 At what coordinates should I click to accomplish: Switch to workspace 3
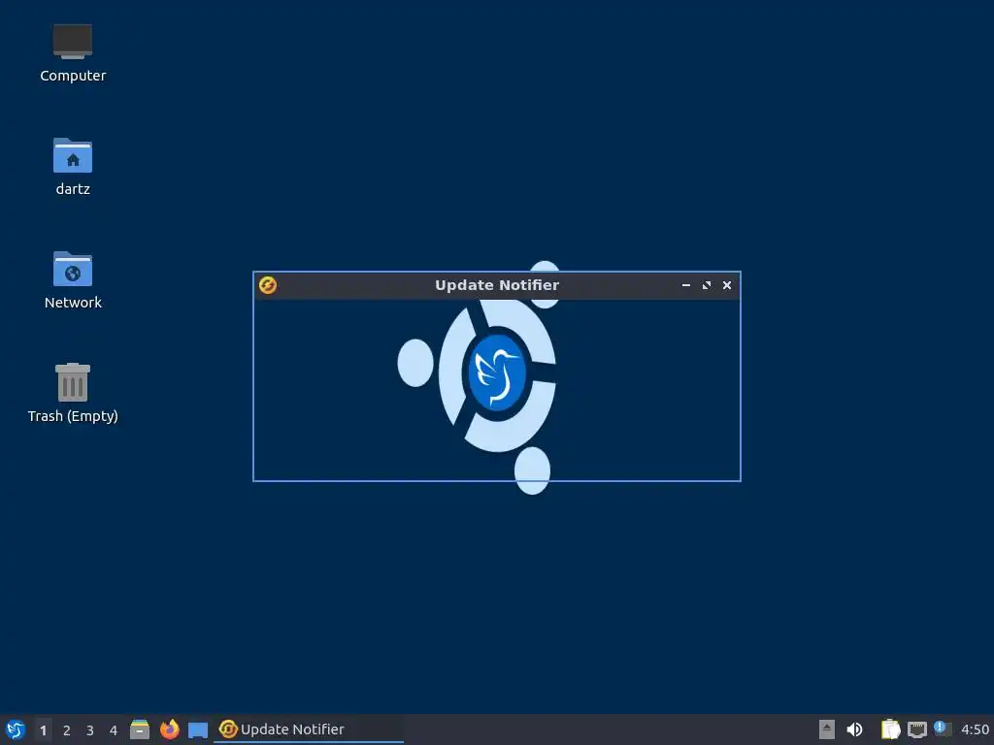(90, 729)
